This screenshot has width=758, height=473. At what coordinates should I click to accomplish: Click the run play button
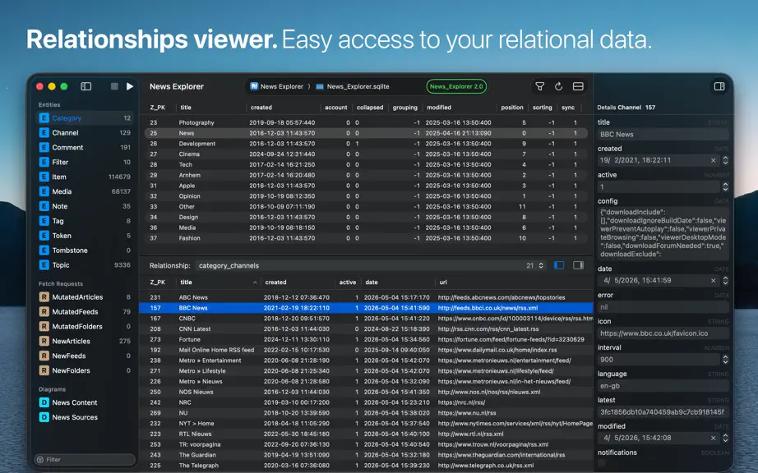[x=130, y=86]
